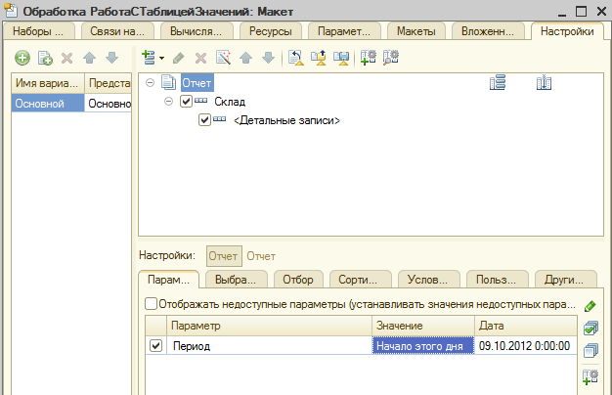612x395 pixels.
Task: Select the Настройки tab
Action: (567, 31)
